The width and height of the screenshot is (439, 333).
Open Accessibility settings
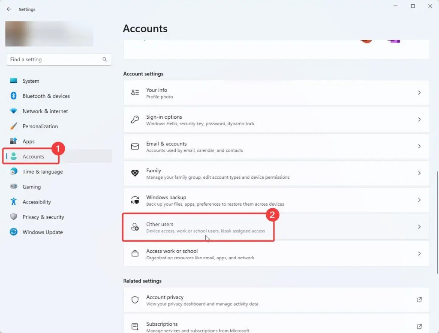(x=59, y=202)
